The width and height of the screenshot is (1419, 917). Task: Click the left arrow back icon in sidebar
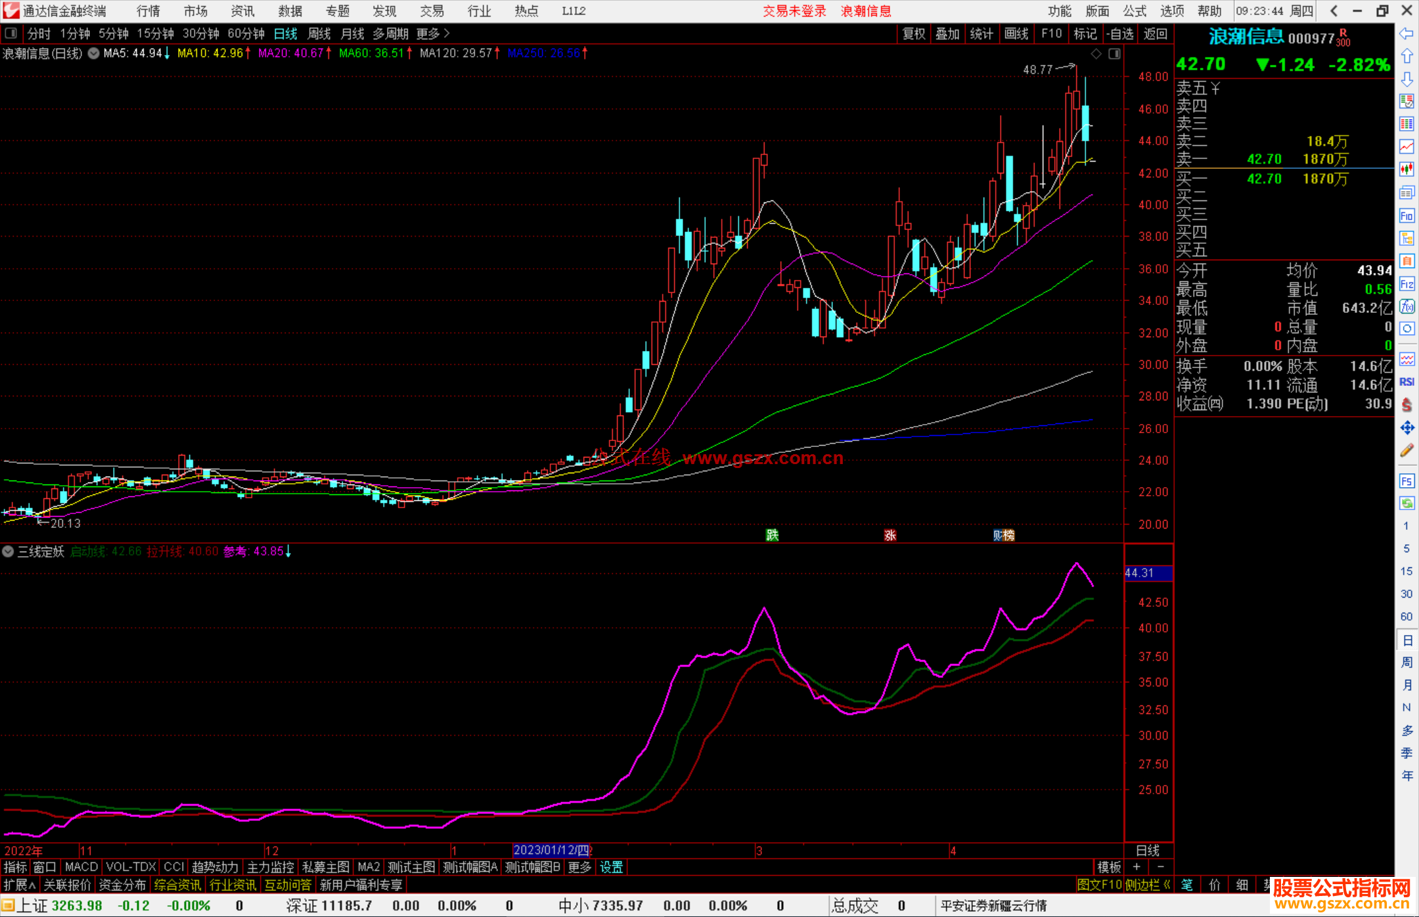click(1407, 34)
